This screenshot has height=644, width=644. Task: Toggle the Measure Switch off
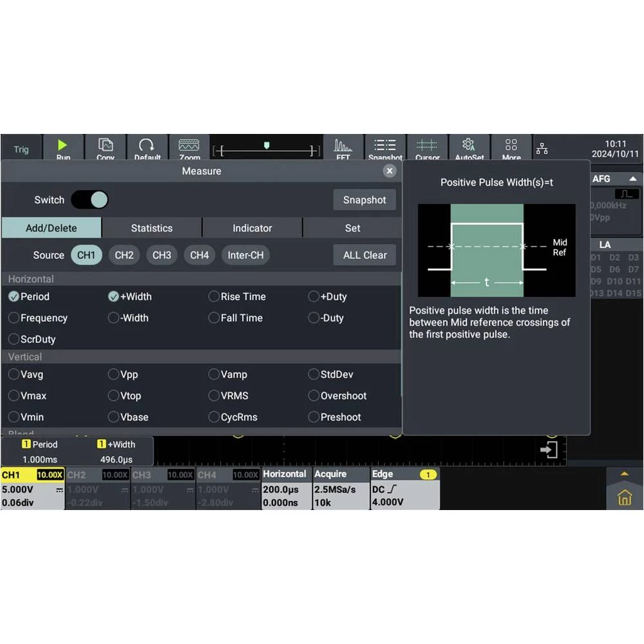90,200
